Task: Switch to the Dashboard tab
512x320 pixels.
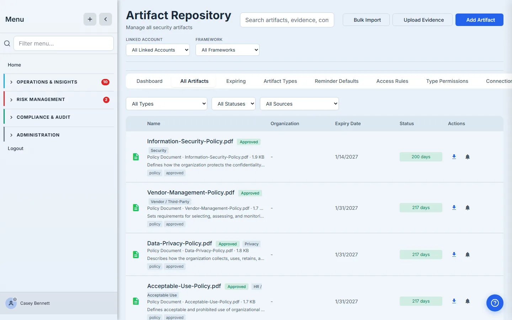Action: (149, 81)
